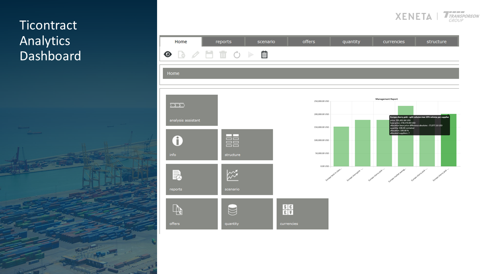The width and height of the screenshot is (488, 274).
Task: Open the offers tile with papers icon
Action: pos(192,214)
